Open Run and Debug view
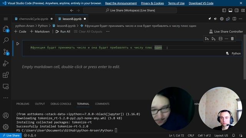246x138 pixels. point(6,63)
